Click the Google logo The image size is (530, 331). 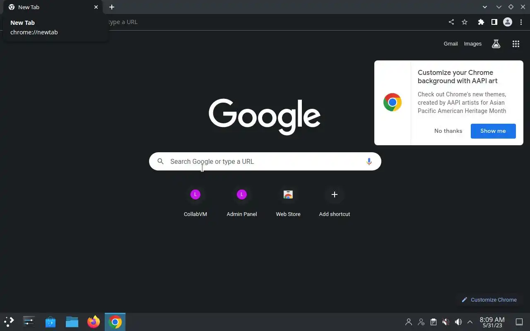click(x=265, y=116)
